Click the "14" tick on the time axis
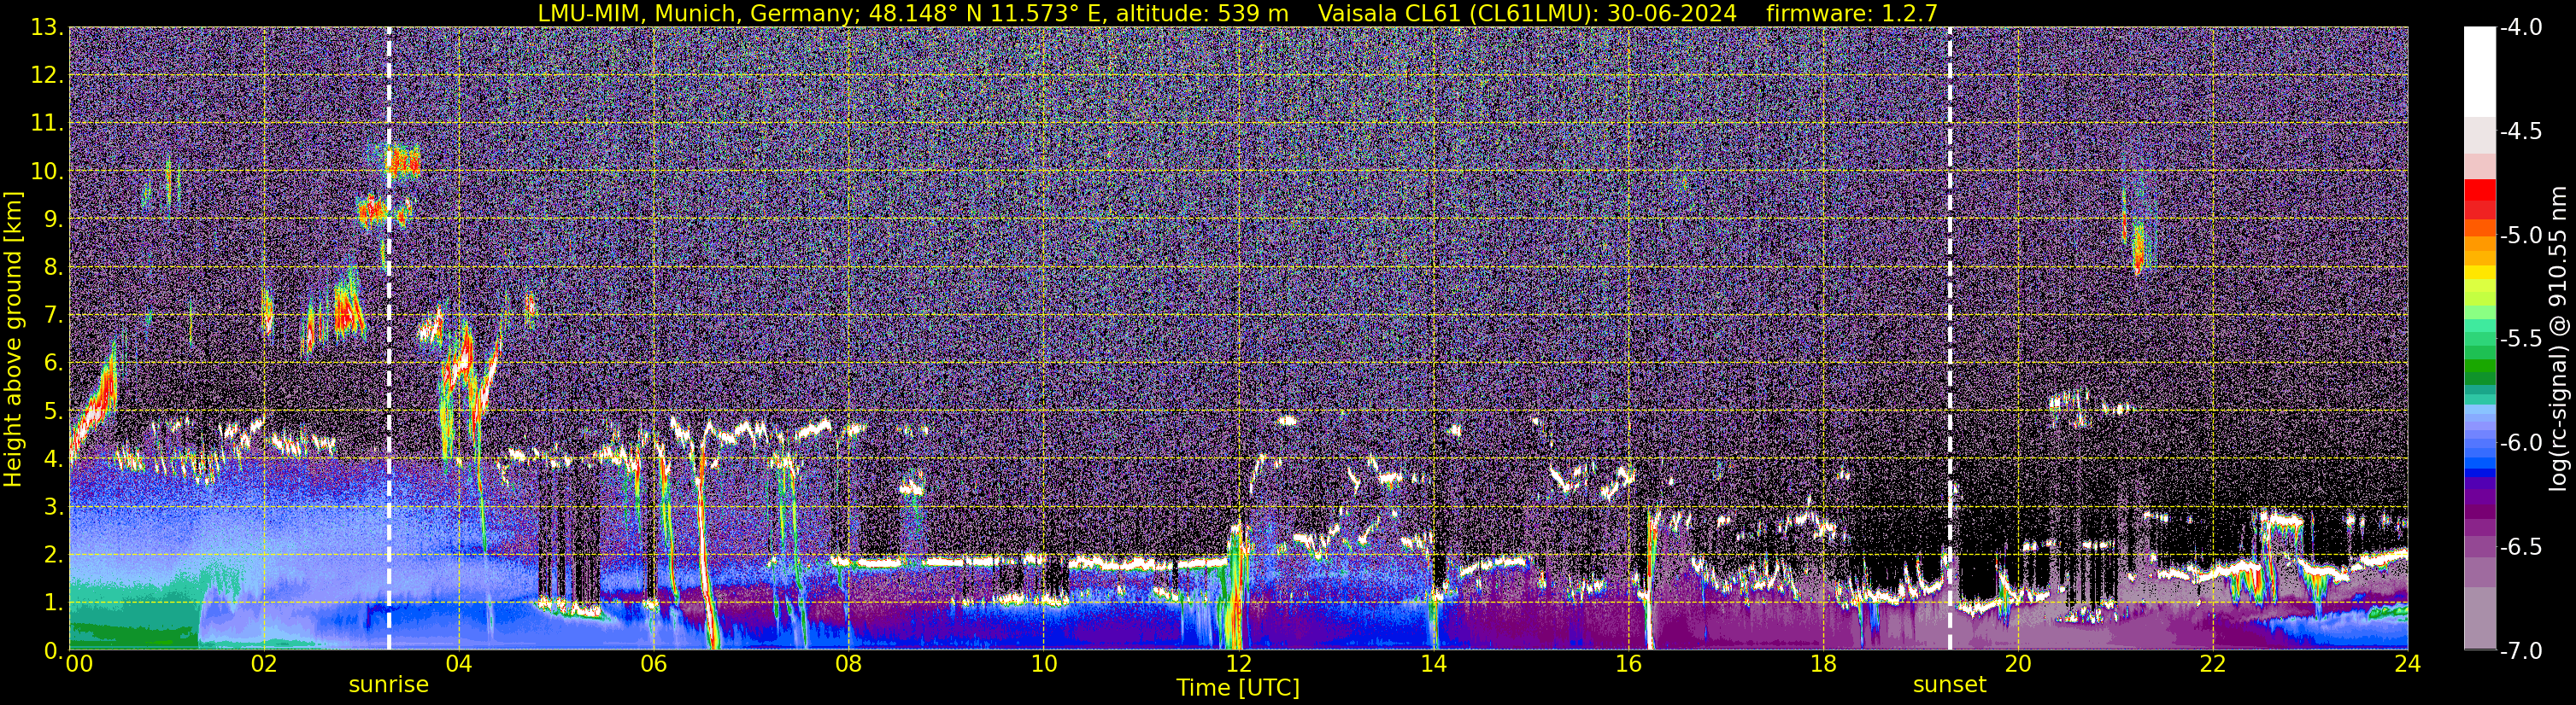This screenshot has height=705, width=2576. pyautogui.click(x=1433, y=664)
